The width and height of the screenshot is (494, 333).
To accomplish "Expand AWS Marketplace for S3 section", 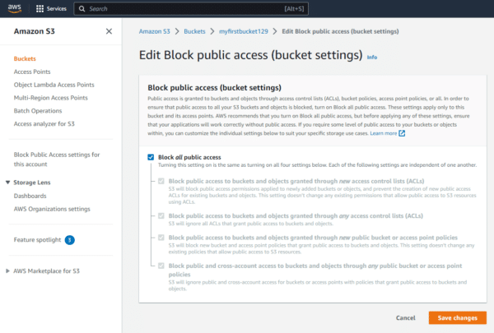I will (x=8, y=271).
